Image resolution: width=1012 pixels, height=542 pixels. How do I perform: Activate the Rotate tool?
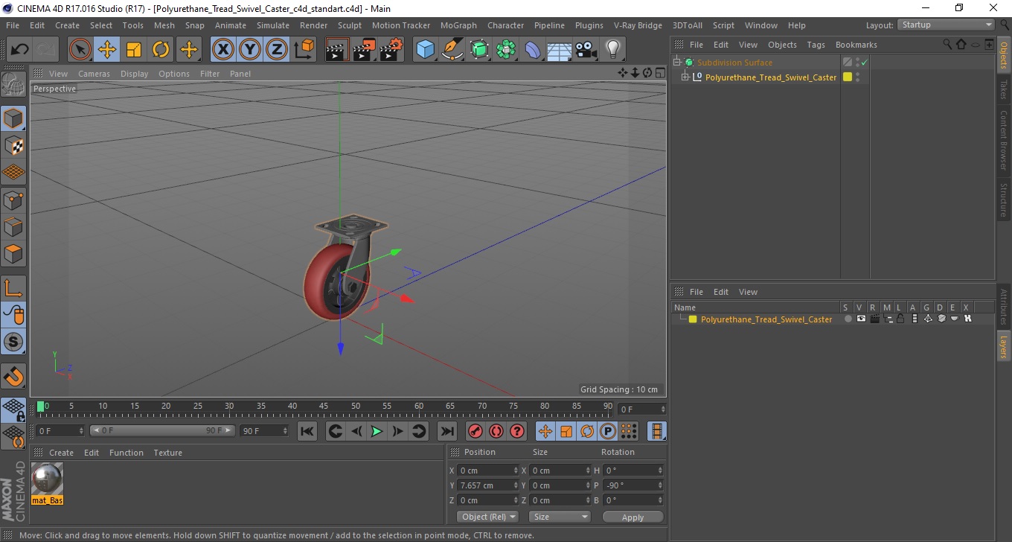point(161,50)
